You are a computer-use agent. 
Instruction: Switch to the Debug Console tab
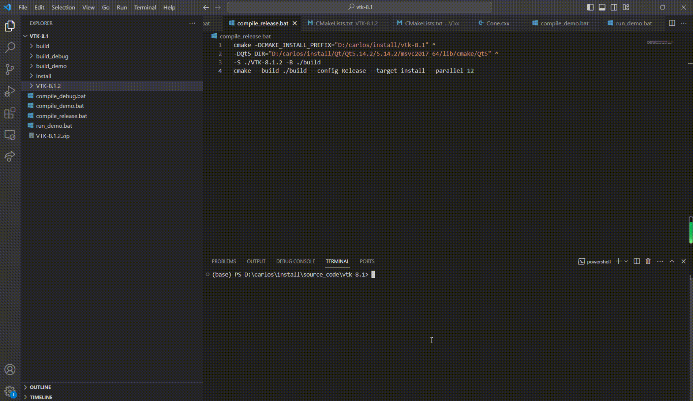pyautogui.click(x=295, y=261)
